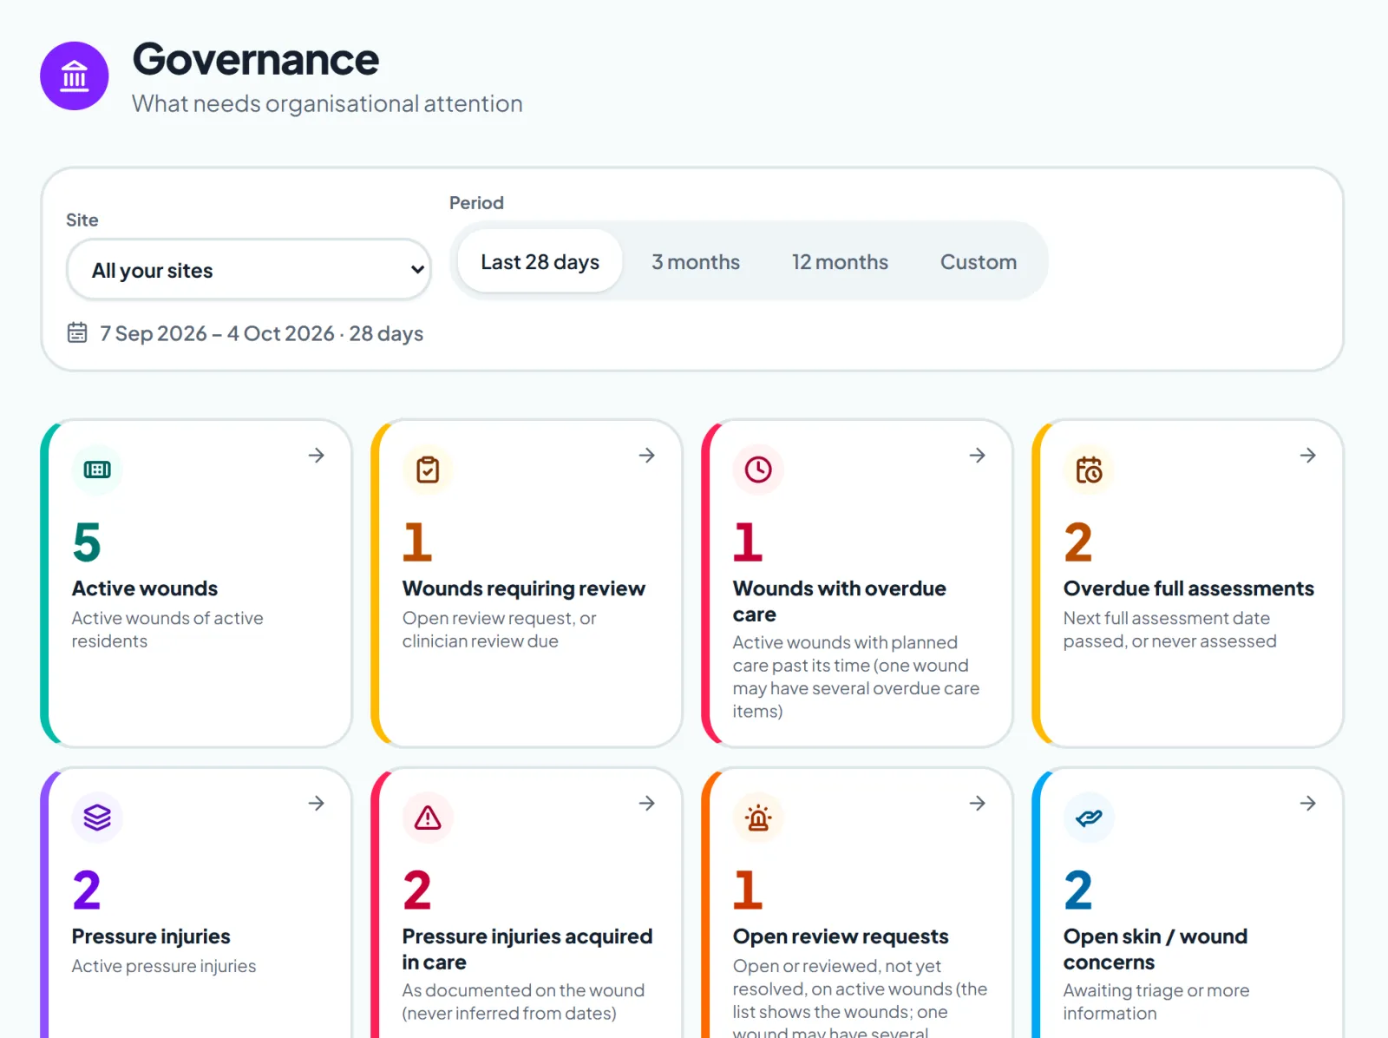This screenshot has width=1388, height=1038.
Task: Open the Open review requests title
Action: [841, 936]
